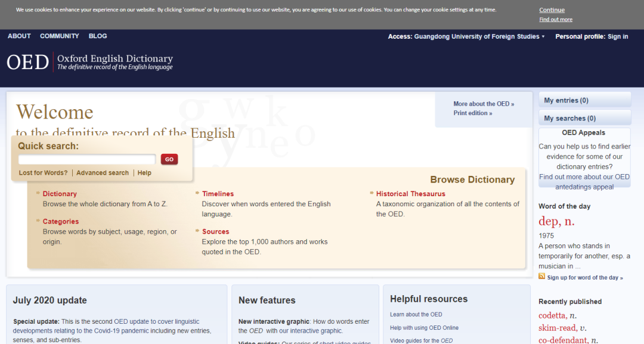644x344 pixels.
Task: Open the COMMUNITY menu item
Action: (x=59, y=36)
